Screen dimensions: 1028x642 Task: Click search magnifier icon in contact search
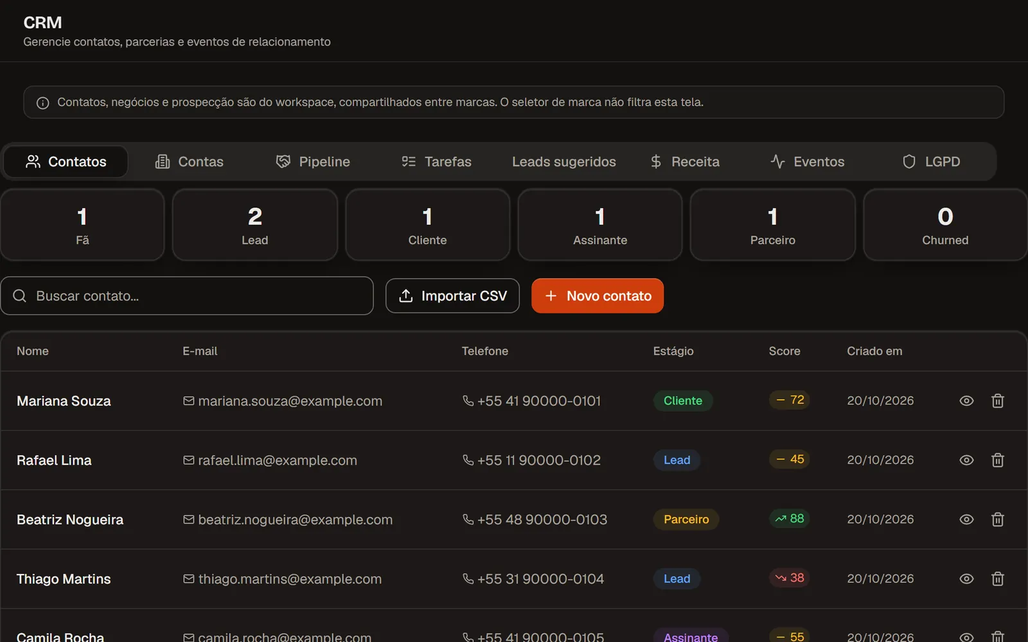pos(20,296)
